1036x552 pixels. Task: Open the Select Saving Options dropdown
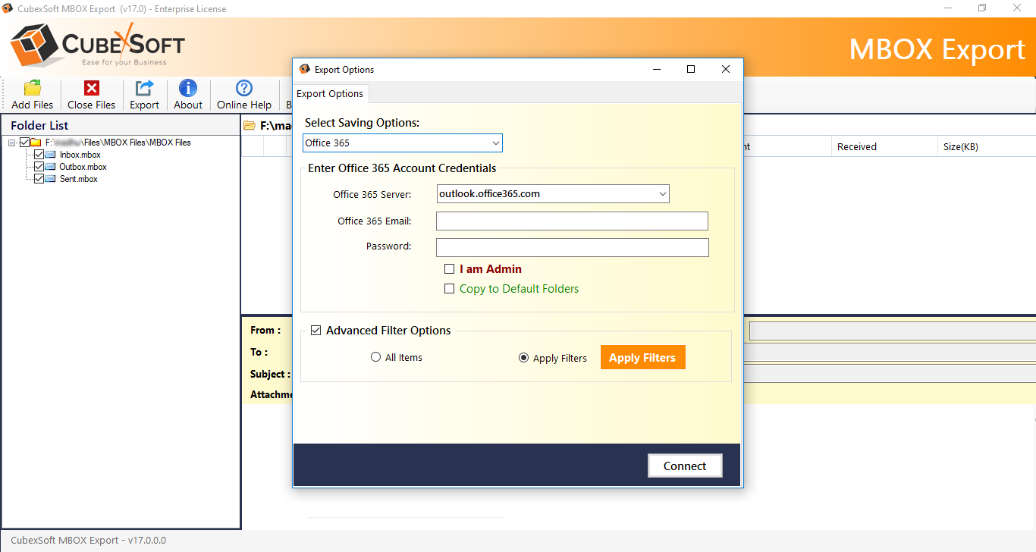tap(497, 143)
